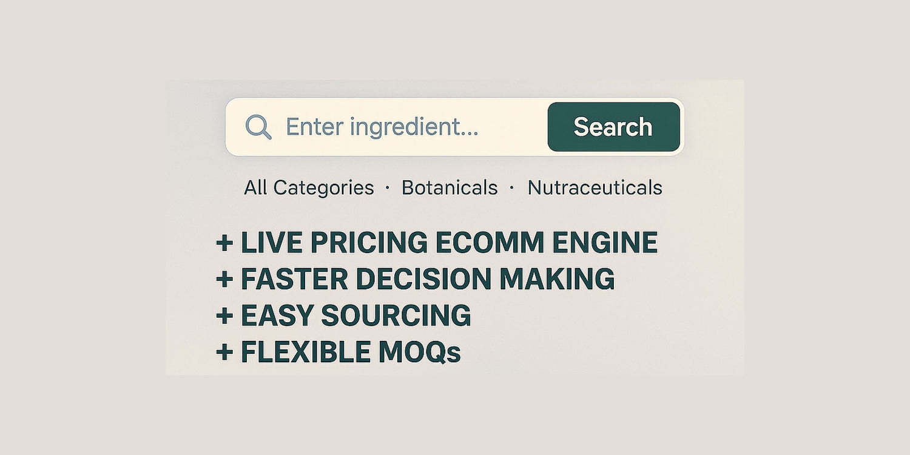This screenshot has height=455, width=910.
Task: Open the FLEXIBLE MOQs feature line
Action: click(351, 352)
